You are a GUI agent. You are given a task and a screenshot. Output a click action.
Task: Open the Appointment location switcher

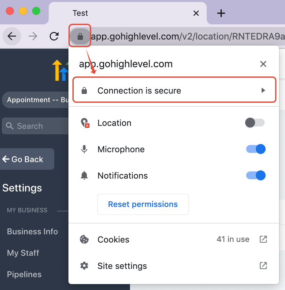click(35, 100)
